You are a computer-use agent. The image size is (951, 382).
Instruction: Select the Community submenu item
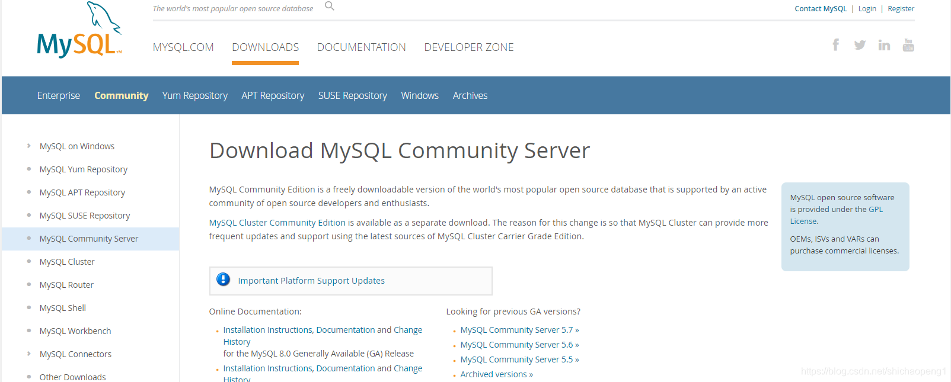[x=121, y=95]
